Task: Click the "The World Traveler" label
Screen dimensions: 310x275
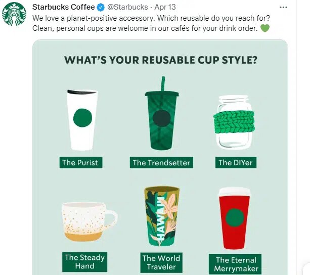Action: pyautogui.click(x=161, y=262)
